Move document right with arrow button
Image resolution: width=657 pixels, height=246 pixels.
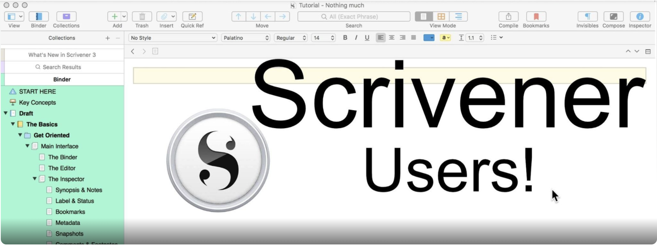pos(282,17)
